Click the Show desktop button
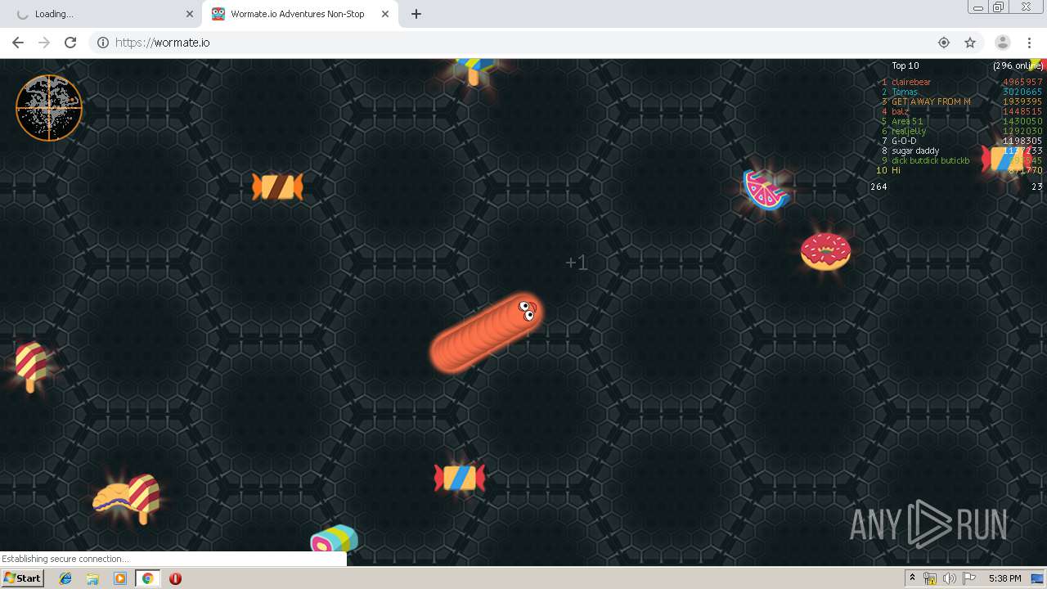Viewport: 1047px width, 589px height. tap(1038, 578)
